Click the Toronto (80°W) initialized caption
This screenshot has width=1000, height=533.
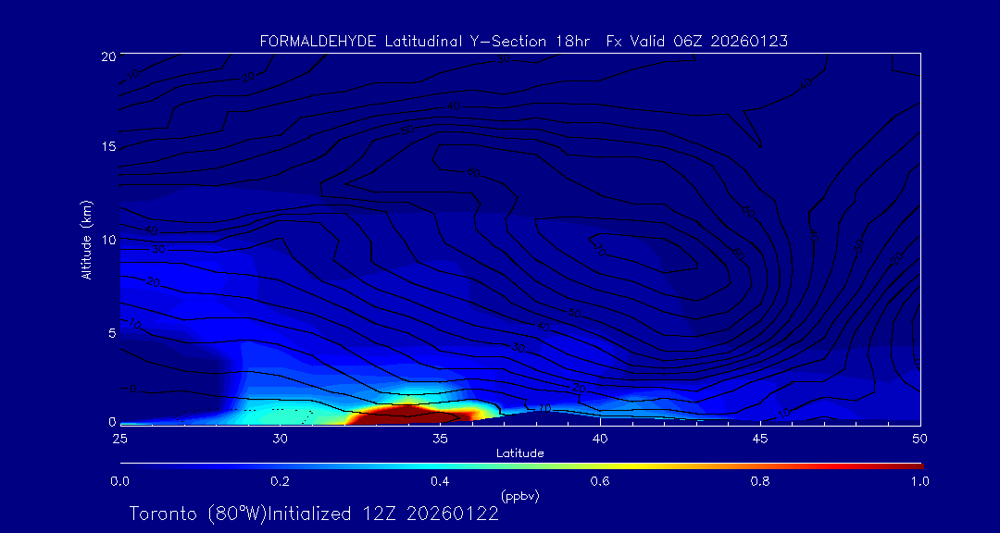[314, 514]
